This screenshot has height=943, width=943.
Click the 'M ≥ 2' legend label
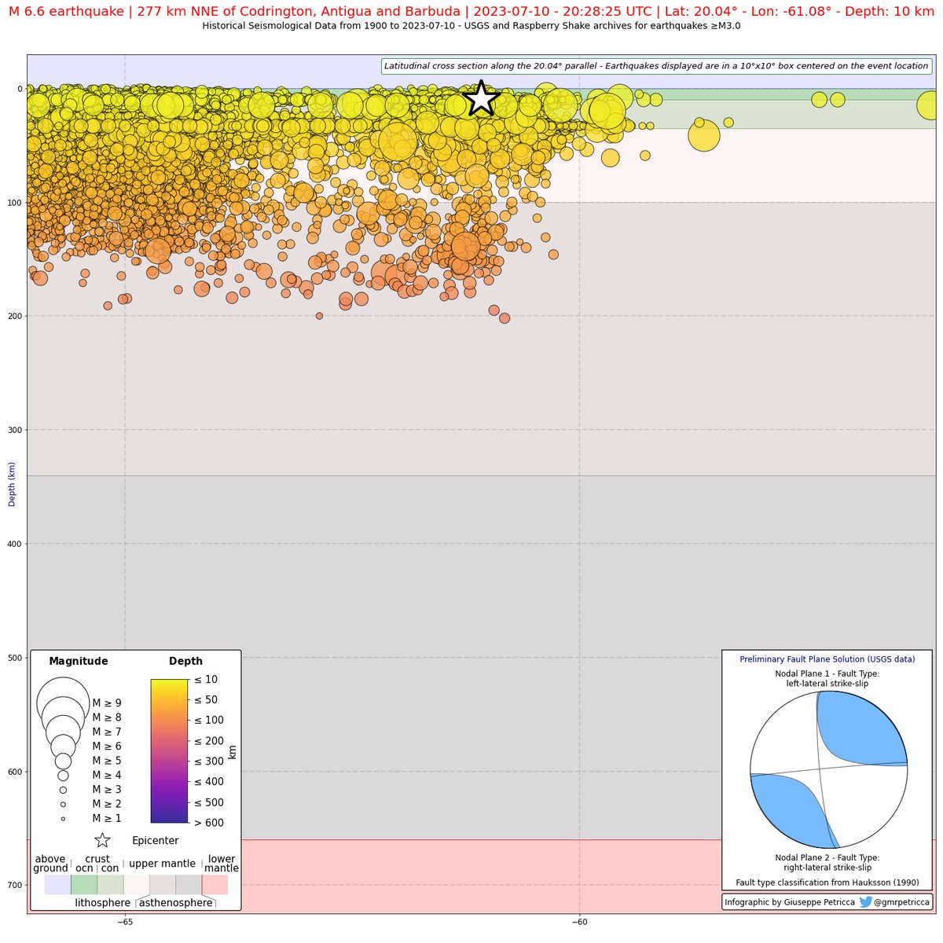point(107,804)
